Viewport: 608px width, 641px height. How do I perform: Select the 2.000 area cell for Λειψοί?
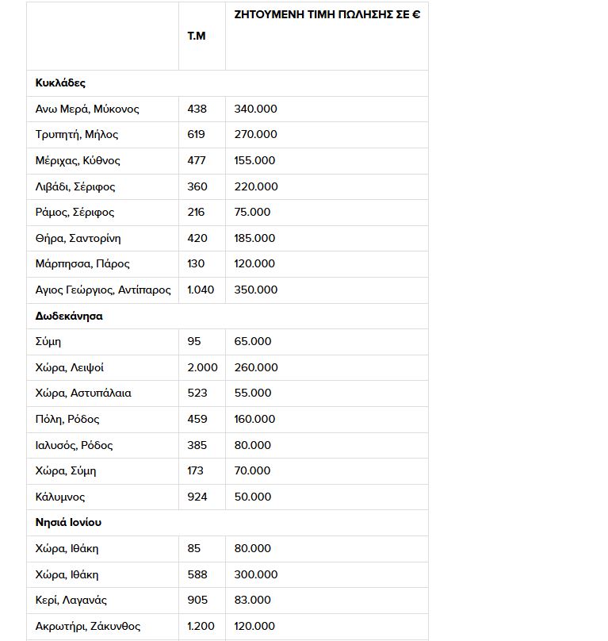click(x=202, y=367)
